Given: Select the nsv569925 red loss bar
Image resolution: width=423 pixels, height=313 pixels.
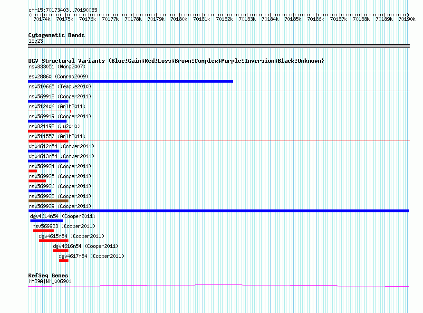Looking at the screenshot, I should tap(37, 181).
